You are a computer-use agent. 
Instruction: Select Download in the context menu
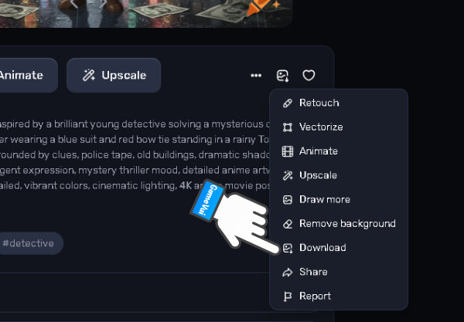coord(339,248)
